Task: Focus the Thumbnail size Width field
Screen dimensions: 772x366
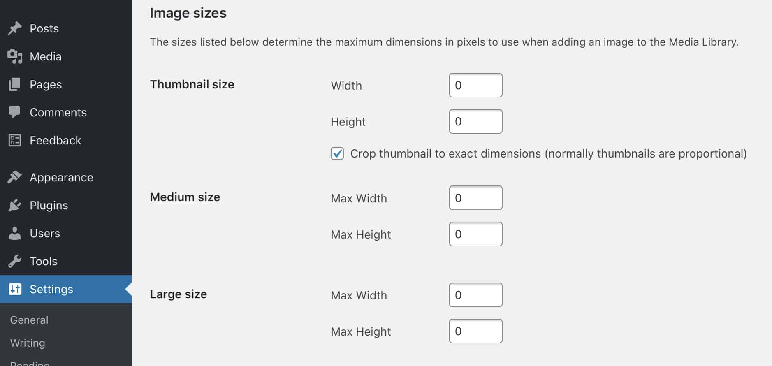Action: (476, 85)
